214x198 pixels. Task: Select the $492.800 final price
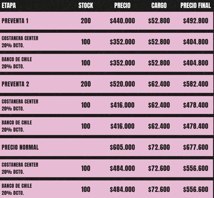[196, 21]
